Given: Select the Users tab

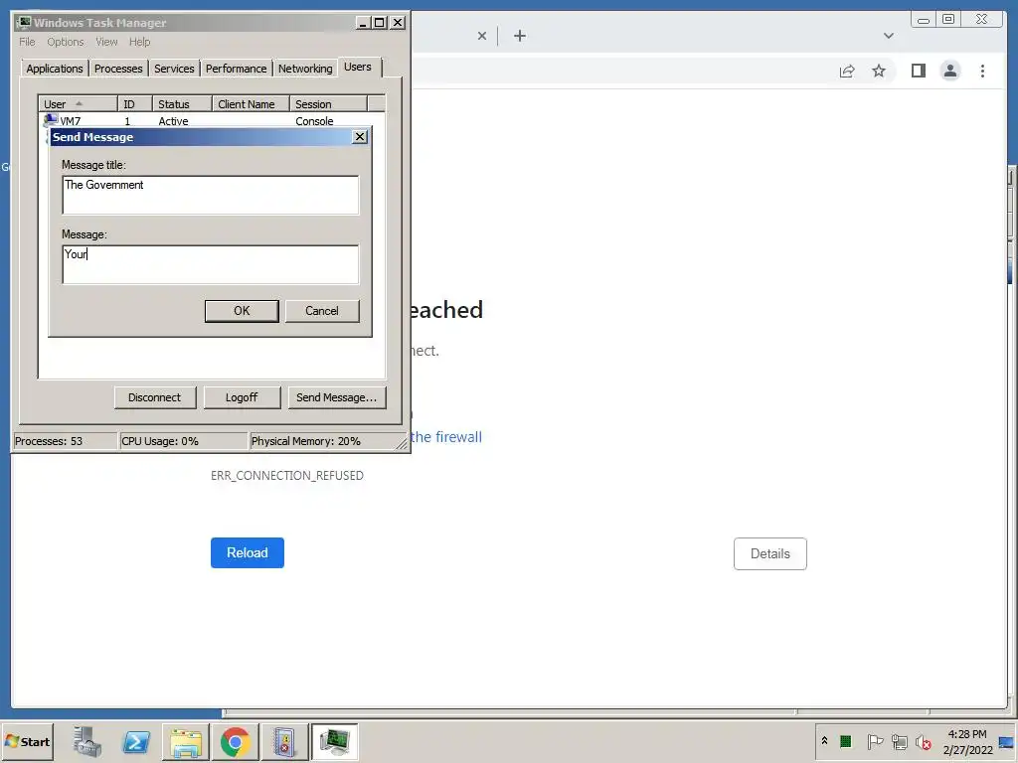Looking at the screenshot, I should click(358, 67).
